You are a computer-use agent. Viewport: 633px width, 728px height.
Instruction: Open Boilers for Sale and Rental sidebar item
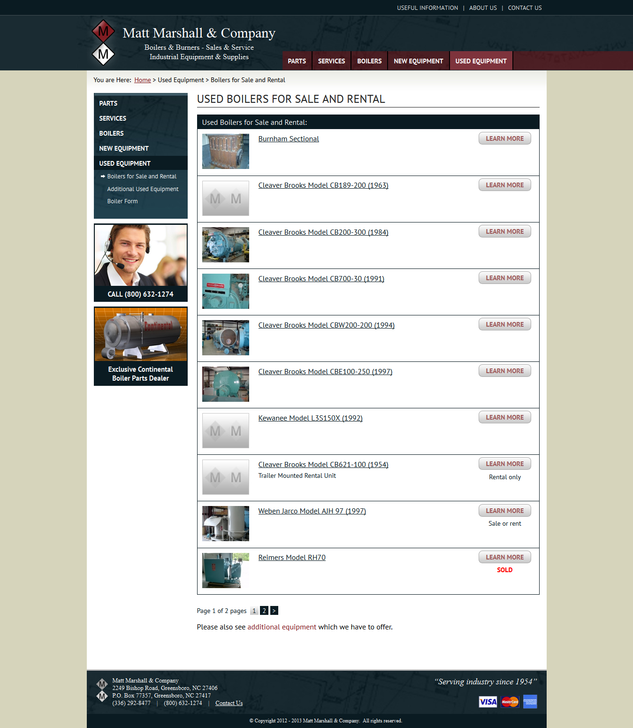142,176
